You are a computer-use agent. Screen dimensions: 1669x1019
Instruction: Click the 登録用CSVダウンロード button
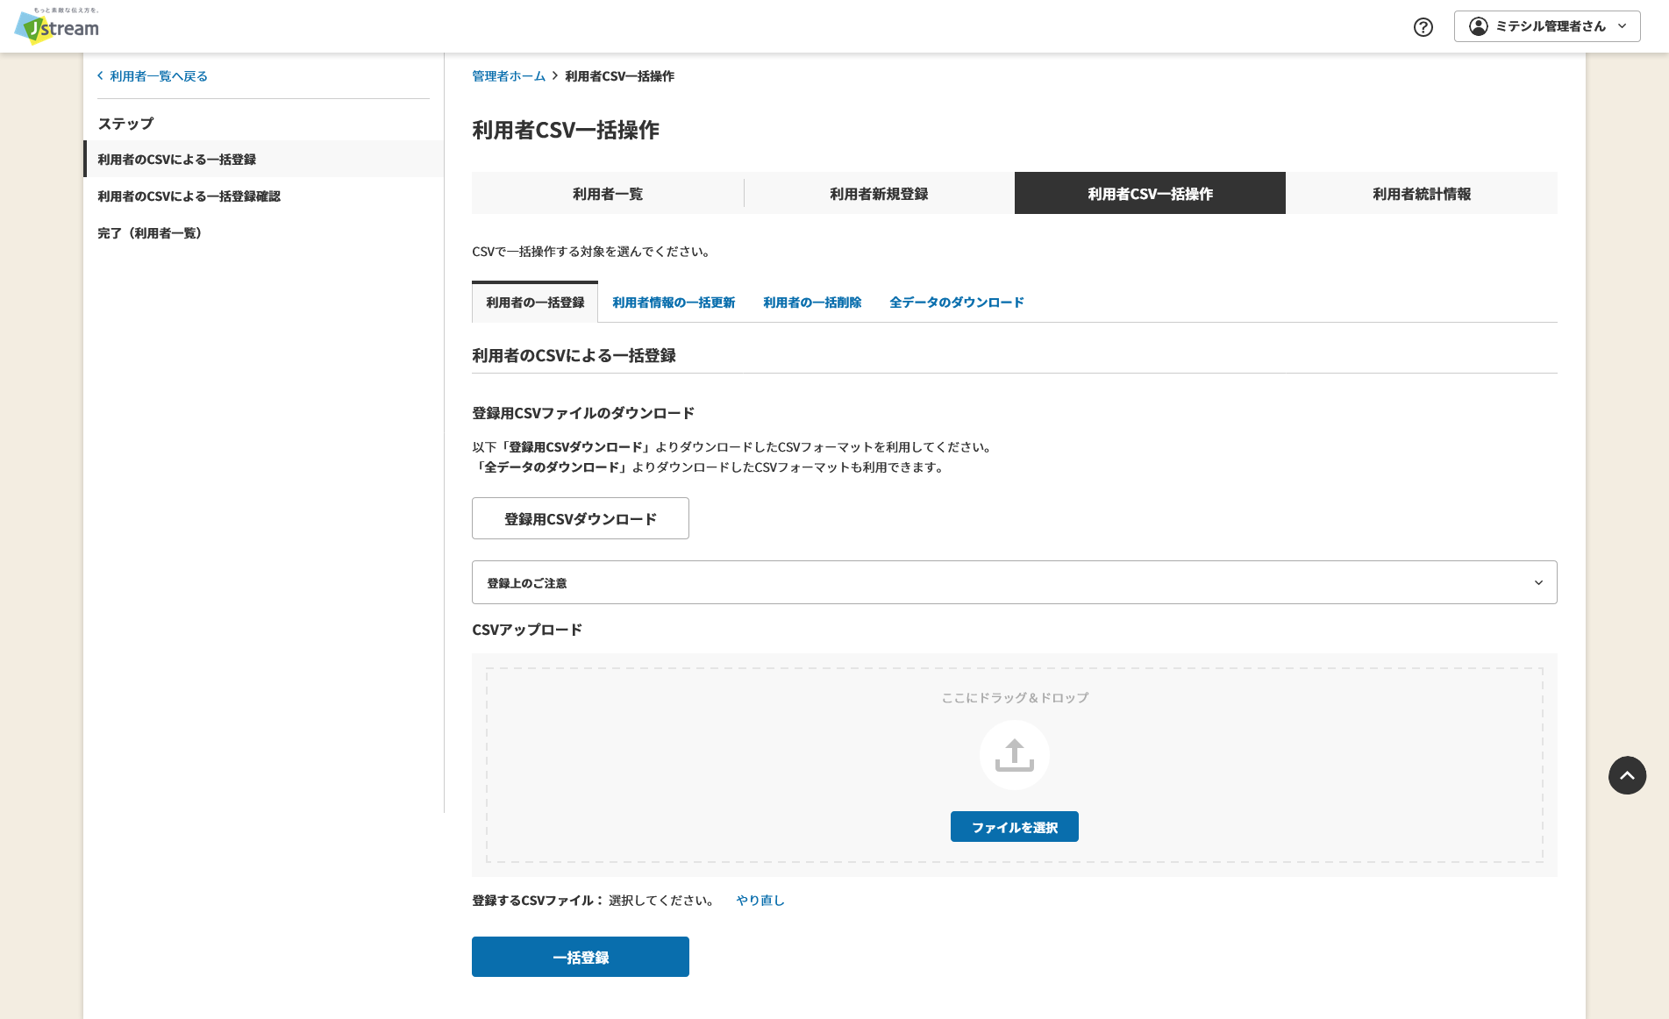pos(581,518)
